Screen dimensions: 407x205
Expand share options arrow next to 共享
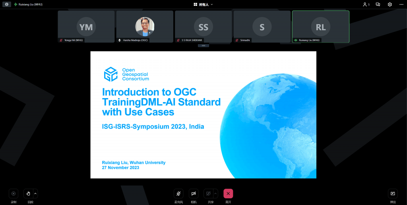215,193
